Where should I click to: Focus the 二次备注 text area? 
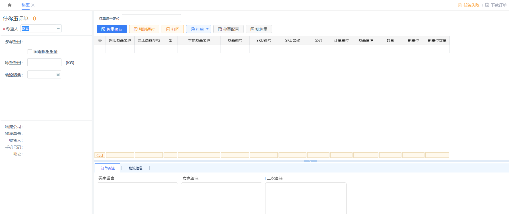(306, 198)
